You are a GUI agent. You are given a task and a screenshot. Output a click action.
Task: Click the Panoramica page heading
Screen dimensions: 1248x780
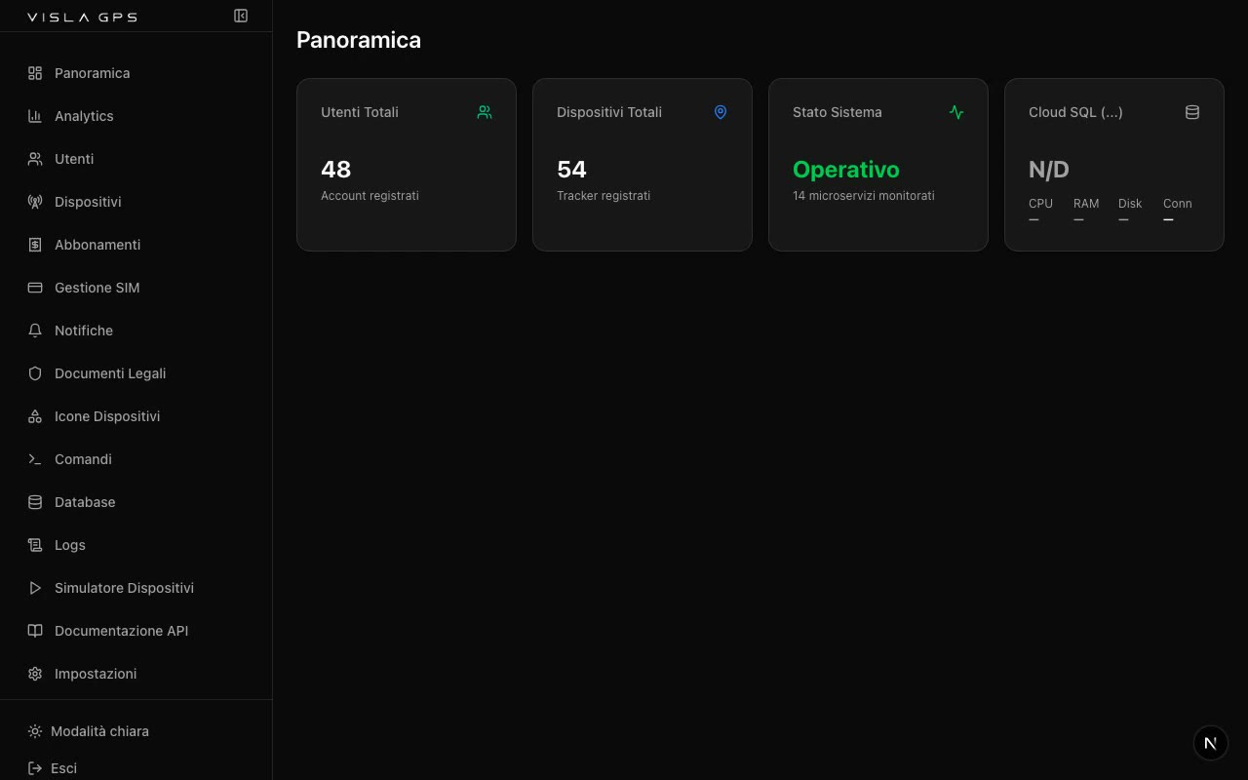(x=359, y=40)
